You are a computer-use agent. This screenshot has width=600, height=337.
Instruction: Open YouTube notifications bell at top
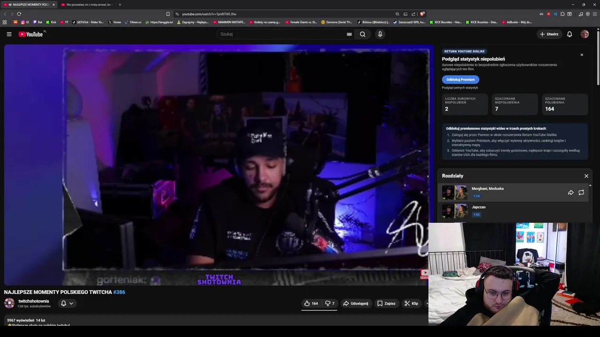click(570, 34)
